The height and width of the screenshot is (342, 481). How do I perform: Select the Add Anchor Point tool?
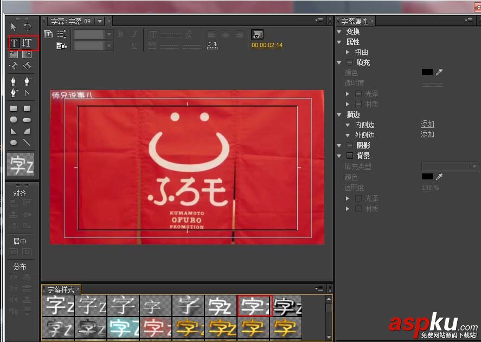pos(14,92)
